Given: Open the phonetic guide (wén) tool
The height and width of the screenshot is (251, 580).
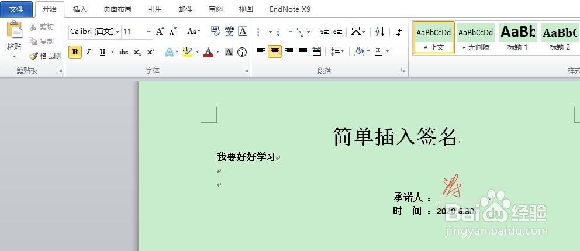Looking at the screenshot, I should pos(229,32).
